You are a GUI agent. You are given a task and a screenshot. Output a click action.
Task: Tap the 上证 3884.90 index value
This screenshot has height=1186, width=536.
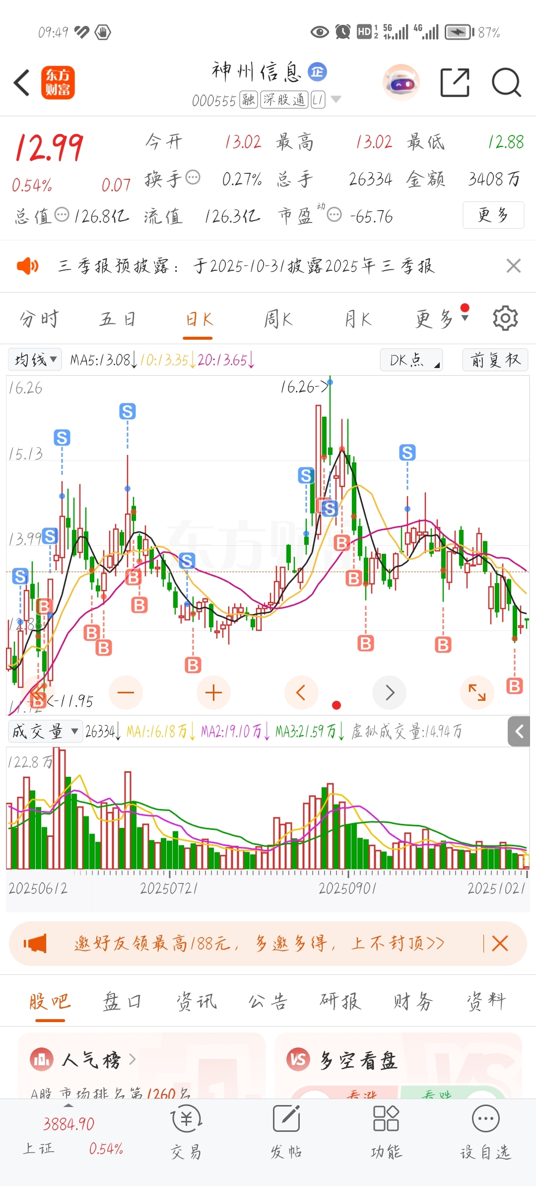pyautogui.click(x=68, y=1123)
